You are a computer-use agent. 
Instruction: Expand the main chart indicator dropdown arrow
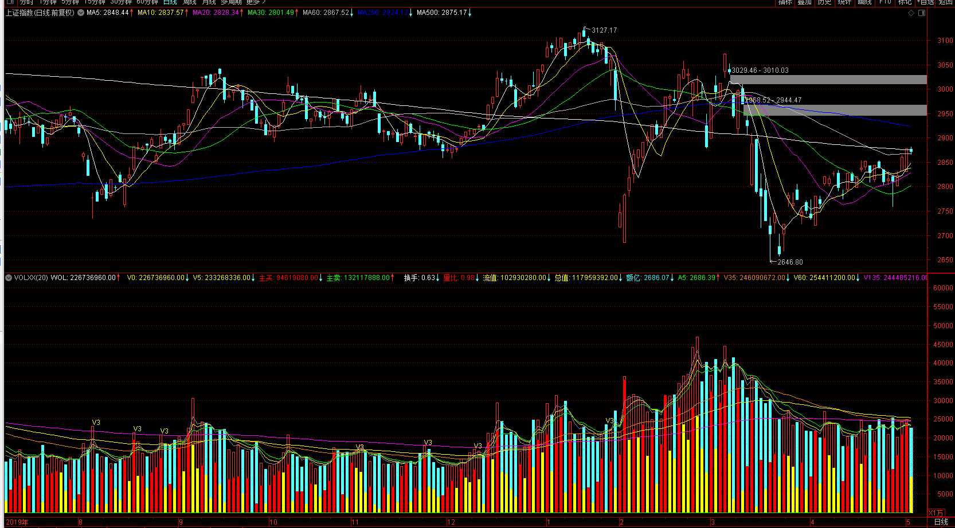tap(81, 13)
